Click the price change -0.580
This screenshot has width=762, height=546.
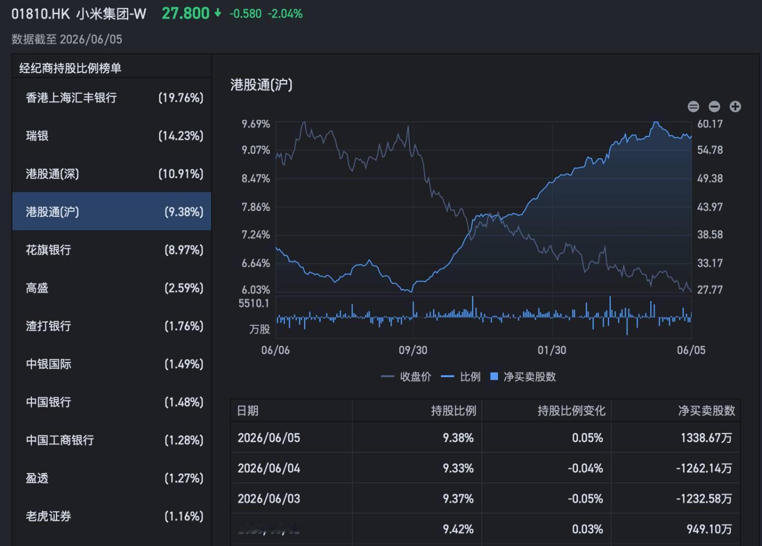[246, 14]
